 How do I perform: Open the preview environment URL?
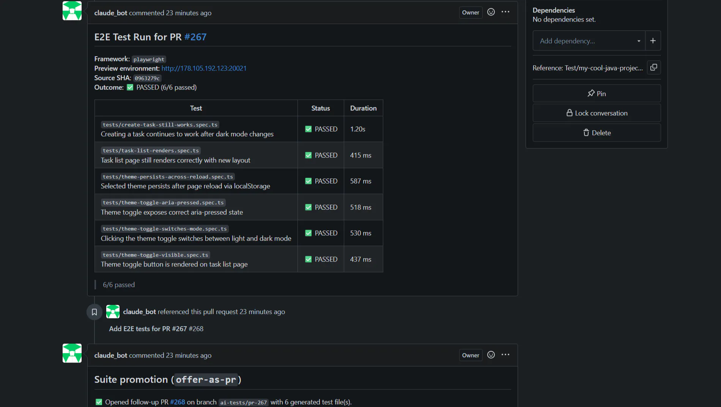204,68
